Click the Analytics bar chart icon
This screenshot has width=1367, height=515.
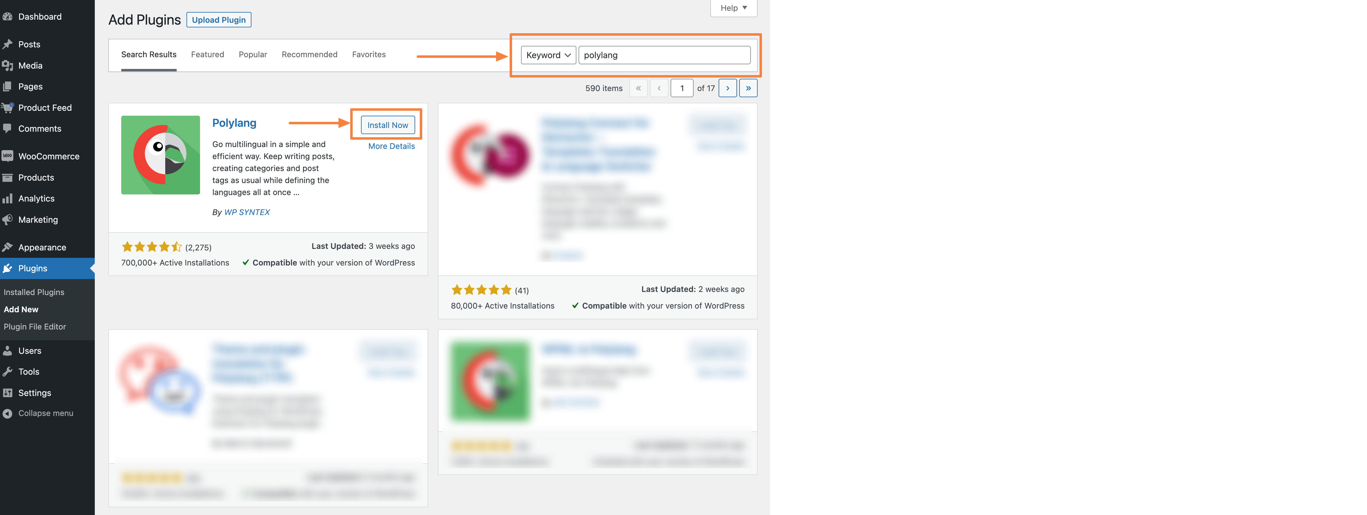tap(7, 198)
